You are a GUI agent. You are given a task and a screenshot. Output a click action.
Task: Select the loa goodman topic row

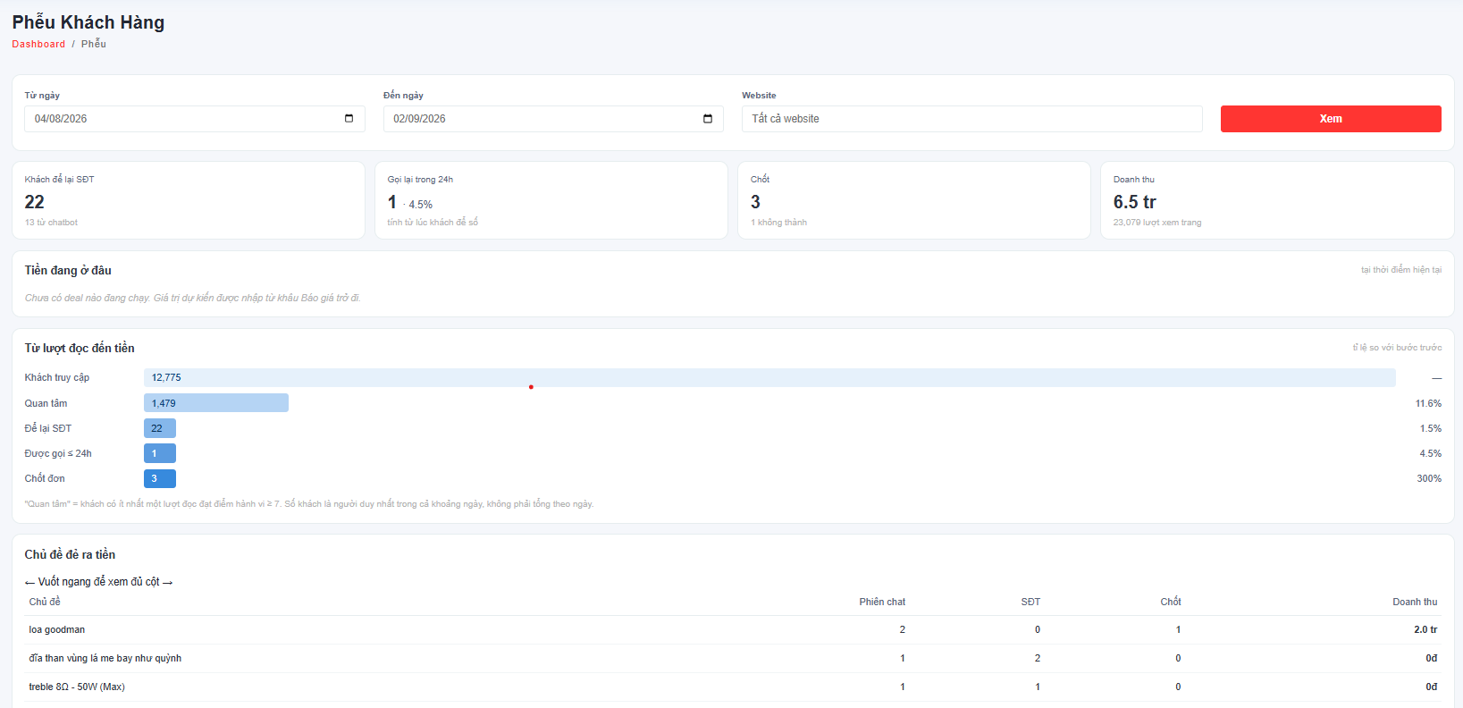pos(733,630)
